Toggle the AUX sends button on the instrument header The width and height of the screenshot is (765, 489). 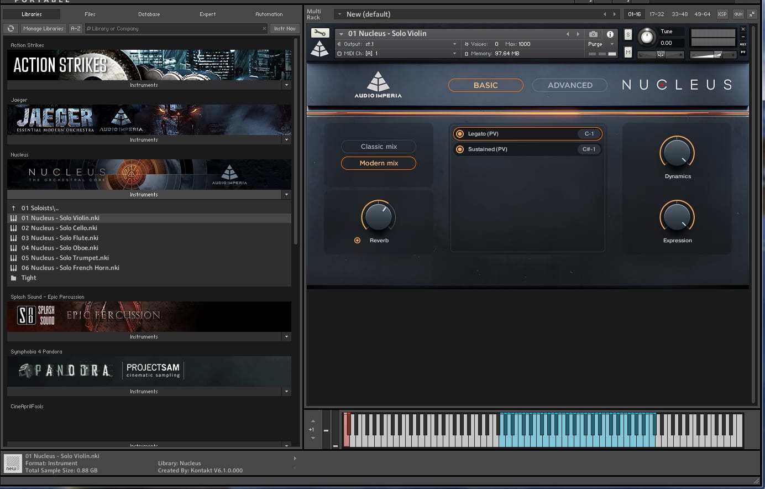click(x=743, y=44)
